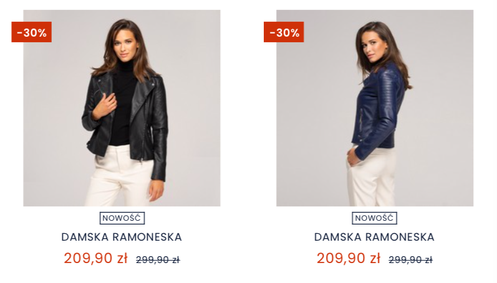
Task: Click the crossed-out 299,90 zł under the navy jacket
Action: coord(410,260)
